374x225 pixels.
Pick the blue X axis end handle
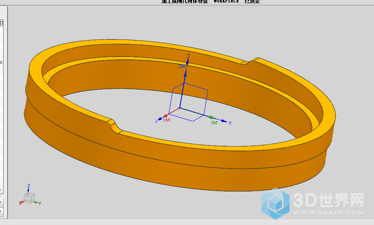pos(160,119)
